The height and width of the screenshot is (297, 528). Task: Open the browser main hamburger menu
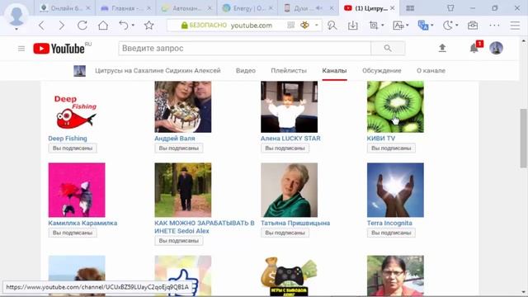[x=515, y=26]
